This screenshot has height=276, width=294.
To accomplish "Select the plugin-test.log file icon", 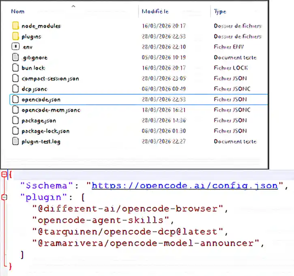I will click(15, 141).
